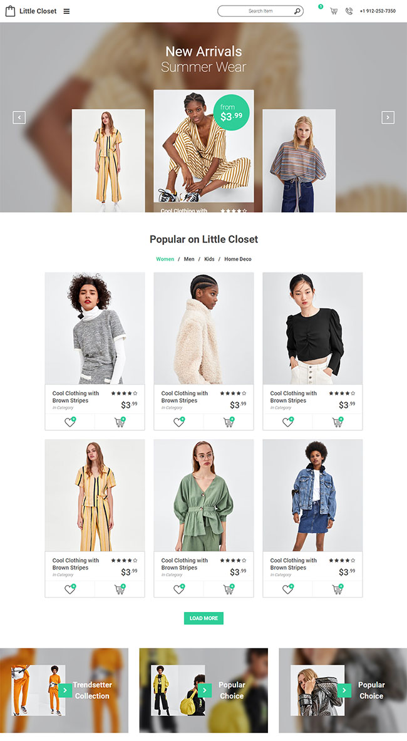Select the Men category tab
The image size is (407, 741).
click(189, 259)
